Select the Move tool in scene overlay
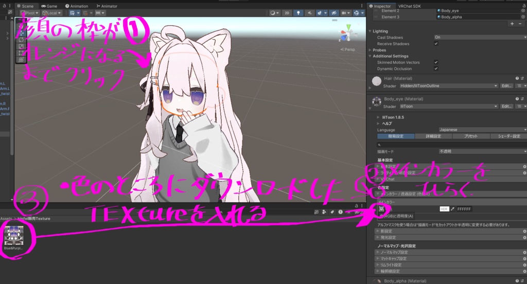Viewport: 527px width, 284px height. 21,33
